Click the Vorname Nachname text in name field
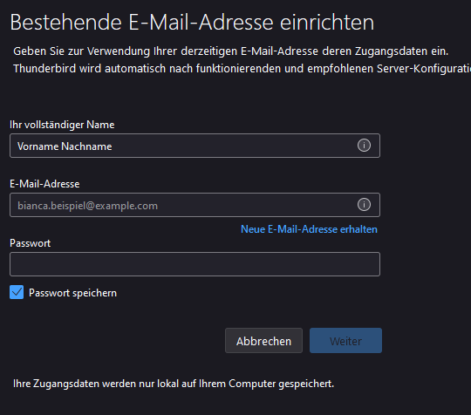Viewport: 471px width, 415px height. [x=65, y=146]
